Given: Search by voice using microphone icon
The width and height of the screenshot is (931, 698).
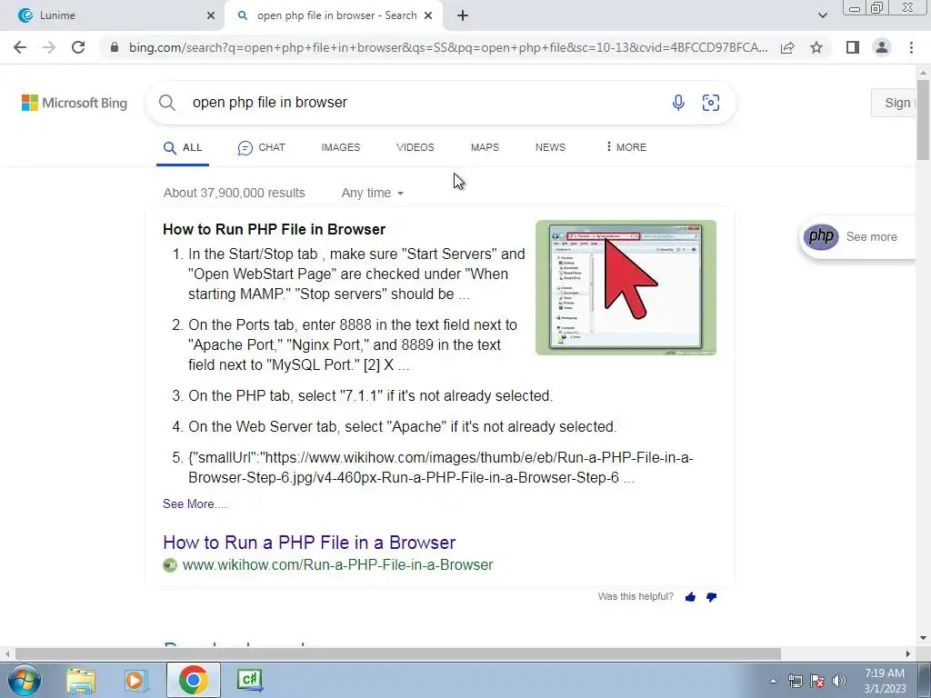Looking at the screenshot, I should [678, 103].
